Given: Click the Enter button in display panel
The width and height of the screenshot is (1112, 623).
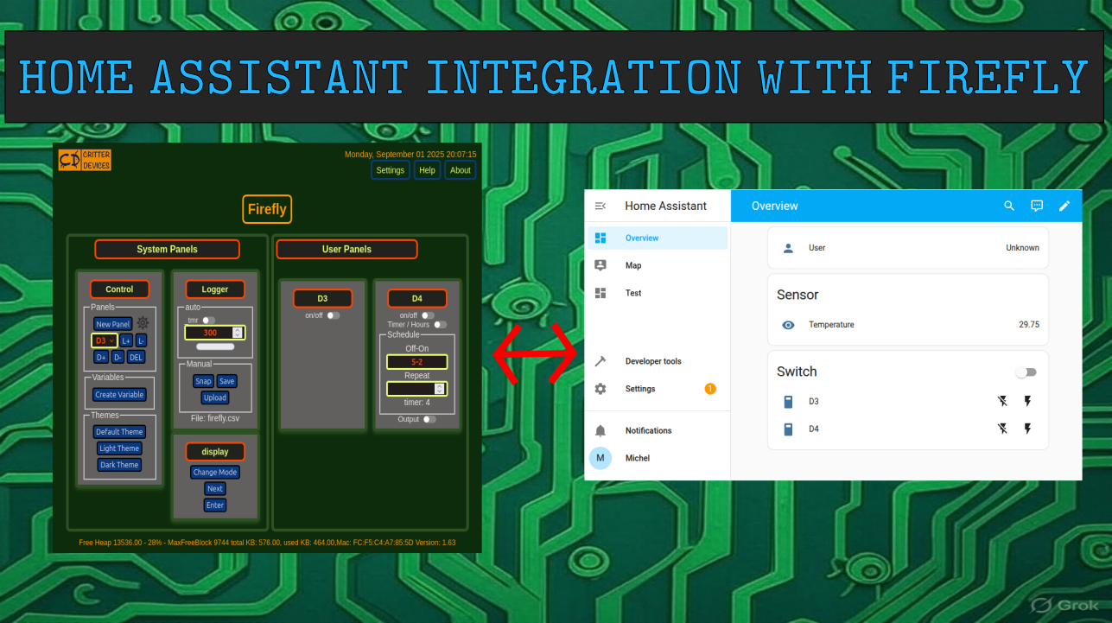Looking at the screenshot, I should (x=215, y=505).
